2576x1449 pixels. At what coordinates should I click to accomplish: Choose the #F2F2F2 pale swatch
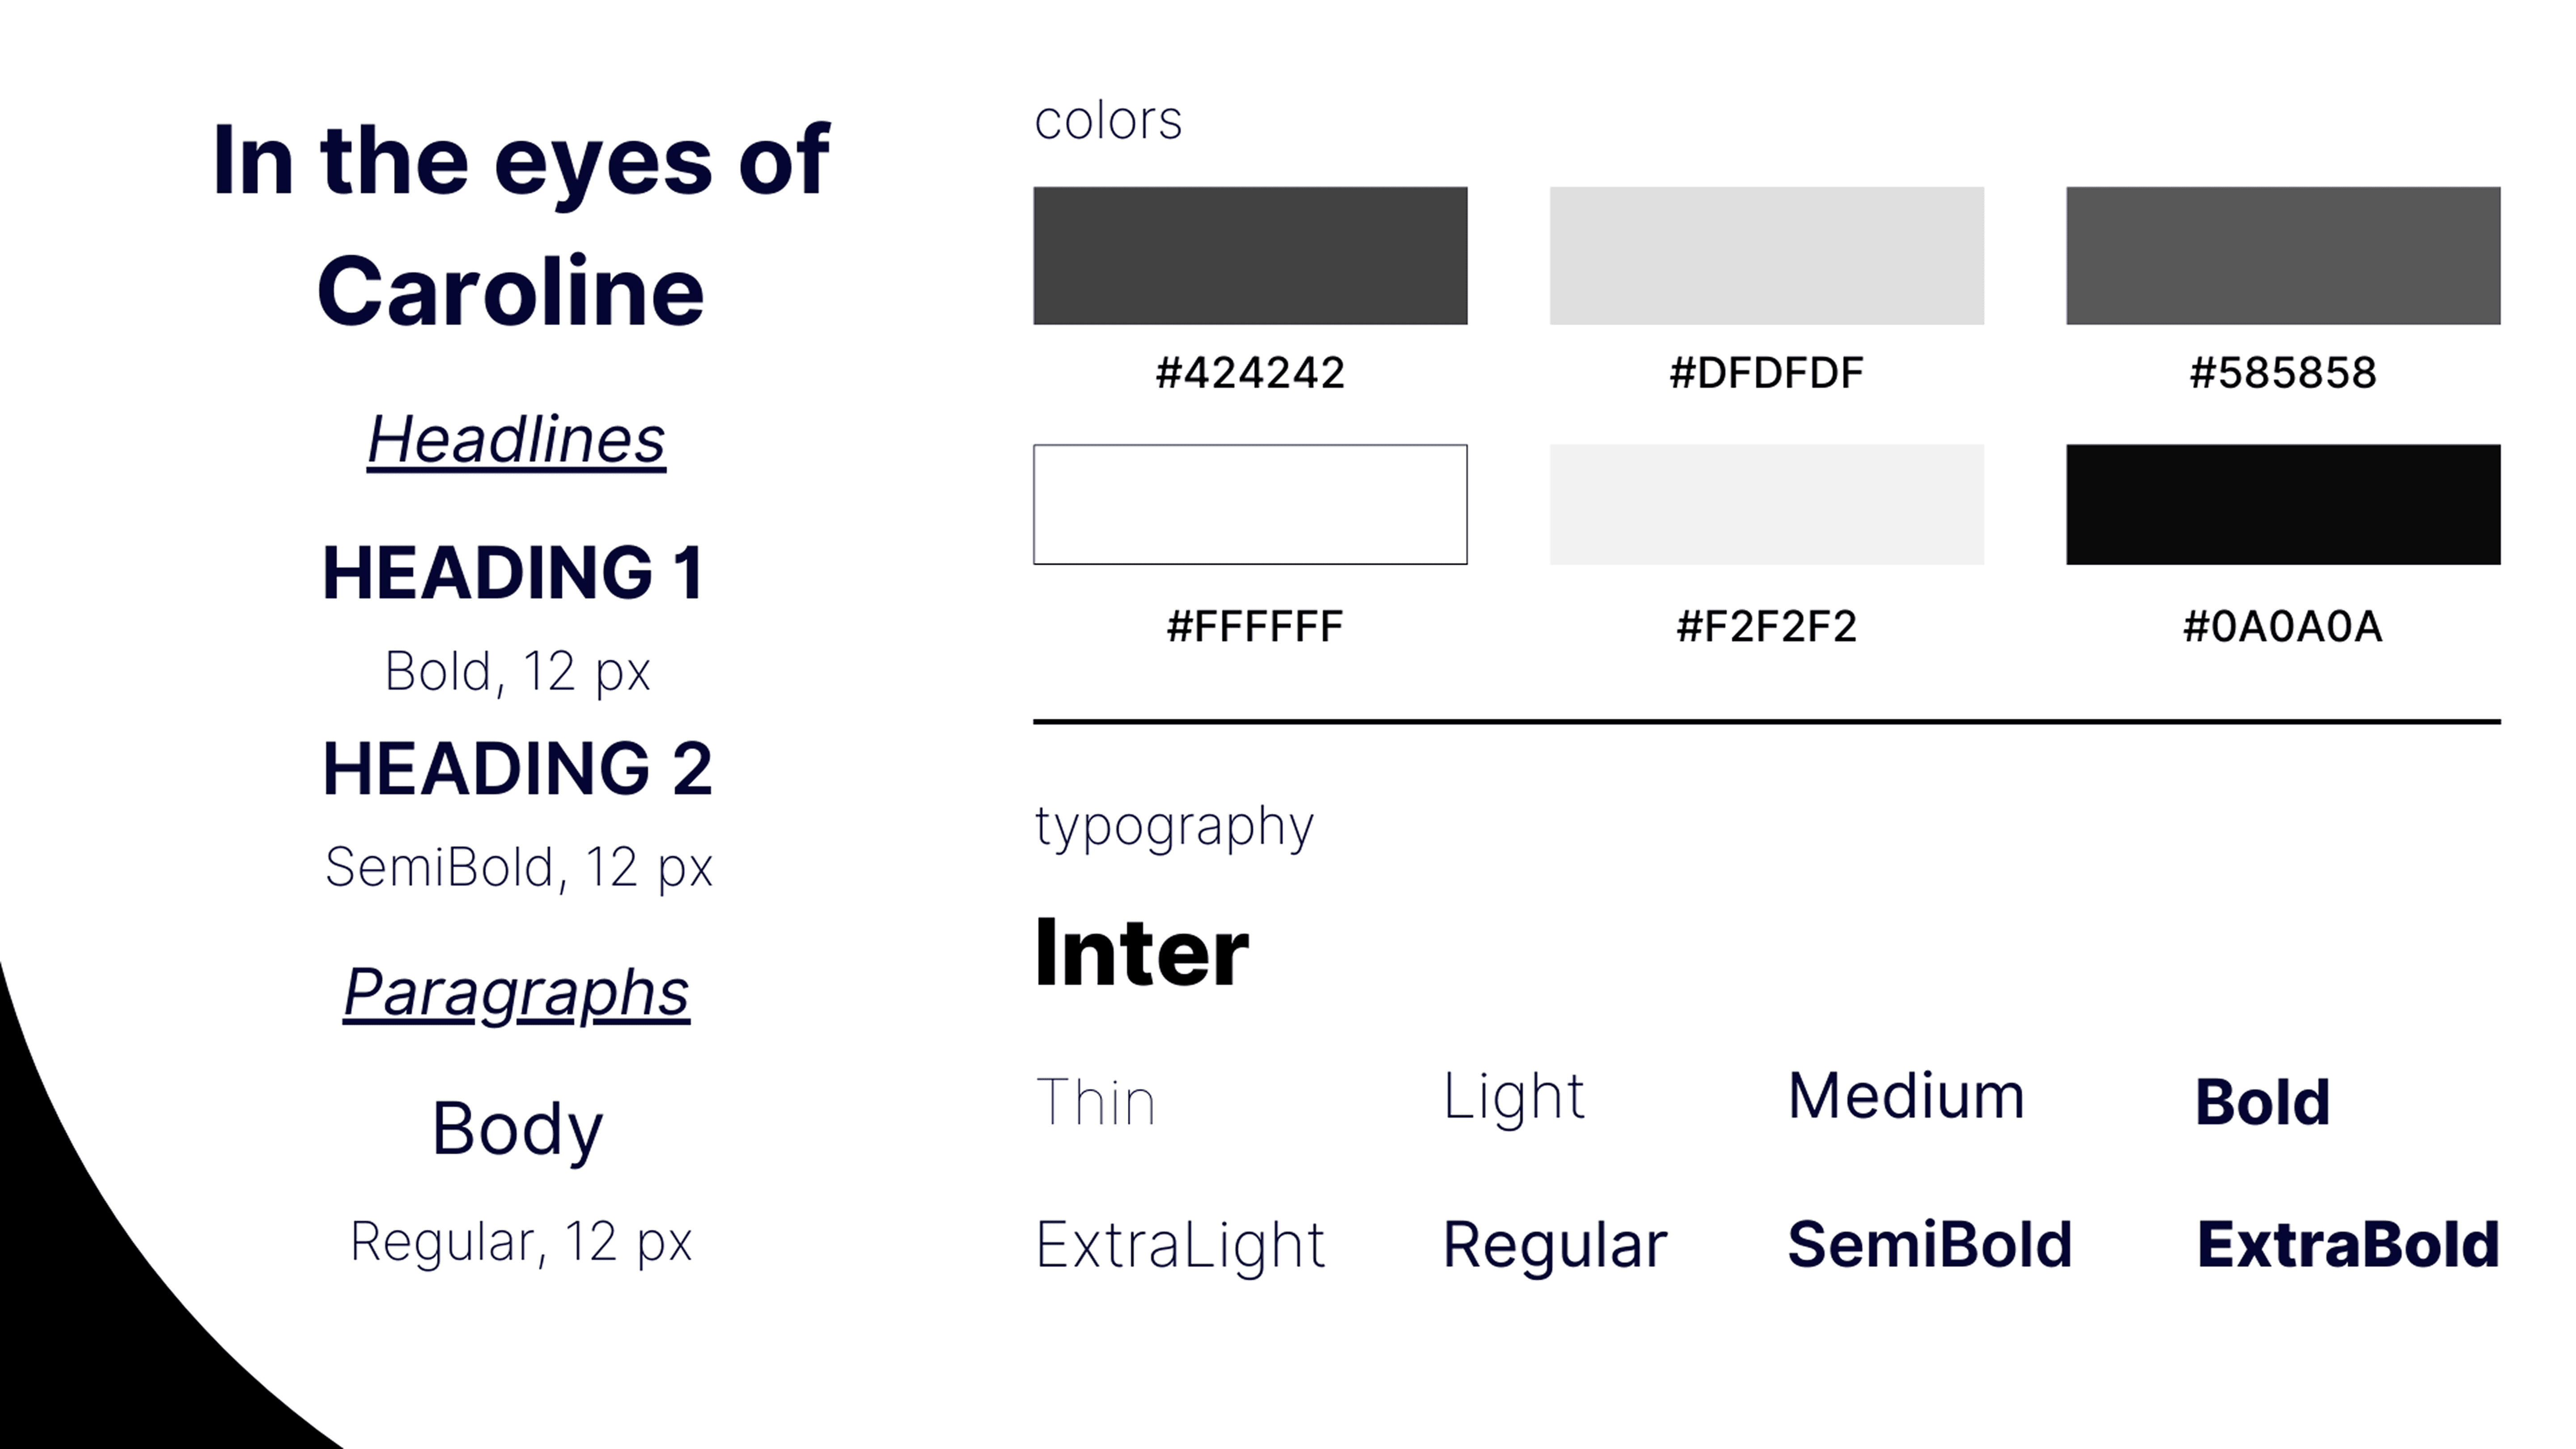point(1767,504)
